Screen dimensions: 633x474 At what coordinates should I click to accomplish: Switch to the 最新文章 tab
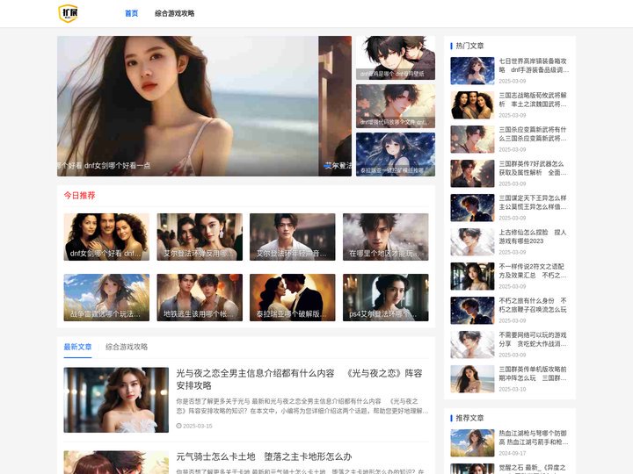77,347
